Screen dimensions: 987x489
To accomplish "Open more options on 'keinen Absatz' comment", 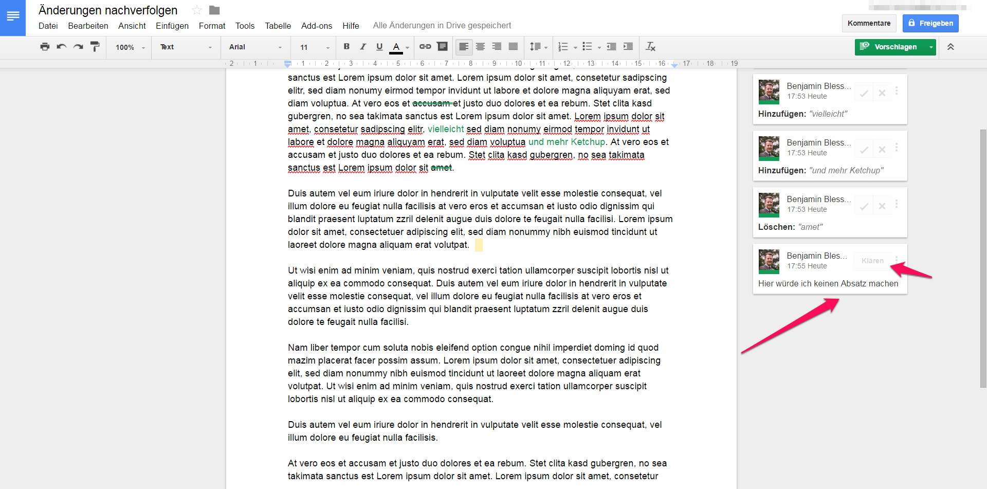I will click(897, 260).
